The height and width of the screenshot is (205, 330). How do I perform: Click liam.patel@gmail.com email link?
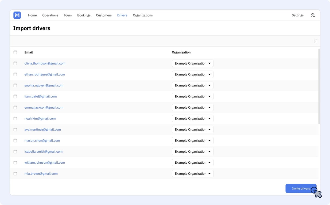[41, 96]
